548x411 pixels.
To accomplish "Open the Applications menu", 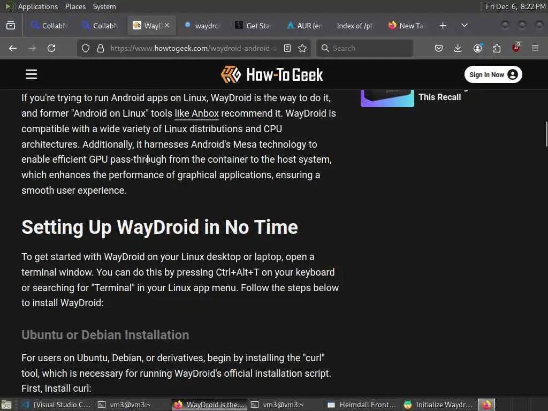I will pos(38,6).
